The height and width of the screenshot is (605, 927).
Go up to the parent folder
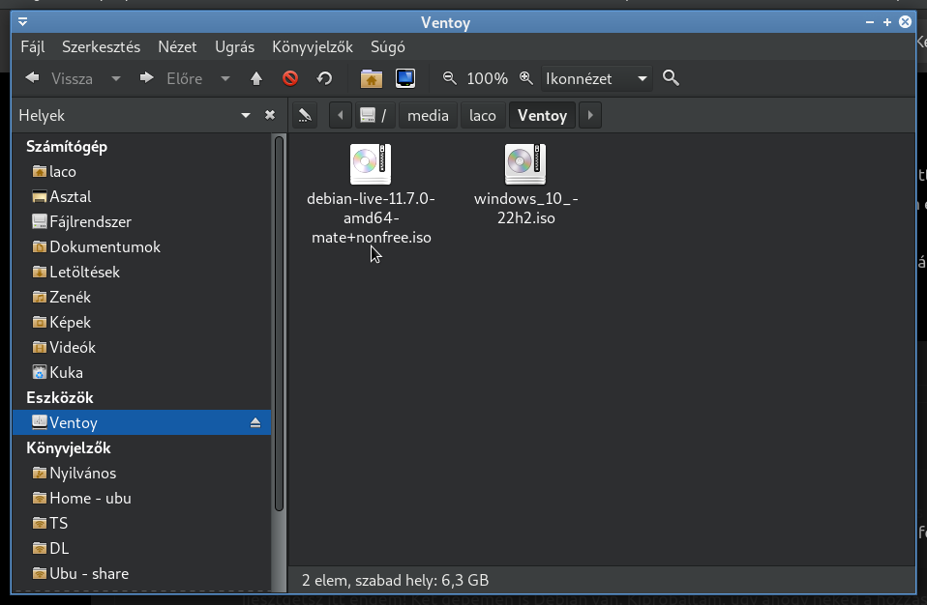pyautogui.click(x=256, y=78)
